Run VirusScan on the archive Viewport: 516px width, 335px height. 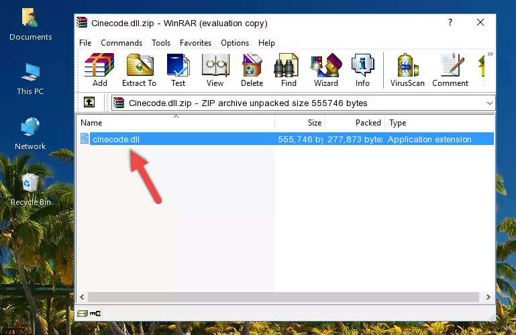[407, 70]
